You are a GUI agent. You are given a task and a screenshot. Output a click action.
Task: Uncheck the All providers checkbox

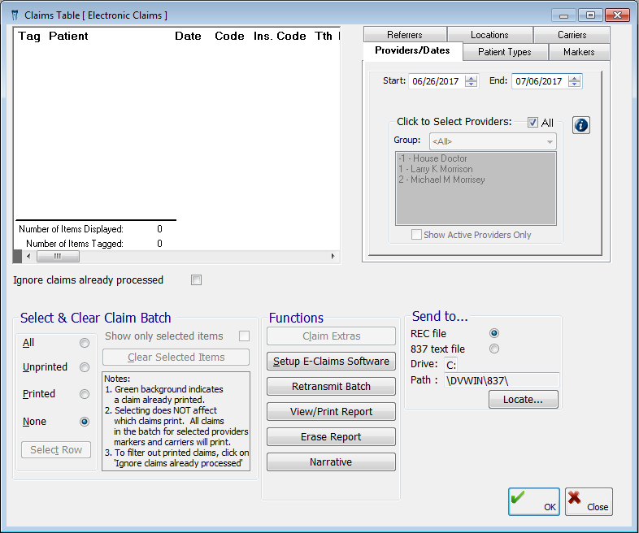[532, 123]
